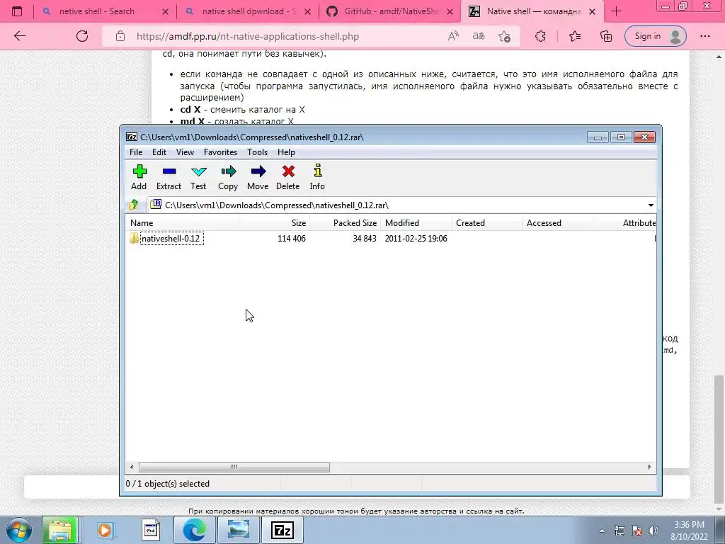
Task: Click the Read aloud icon in address bar
Action: coord(453,36)
